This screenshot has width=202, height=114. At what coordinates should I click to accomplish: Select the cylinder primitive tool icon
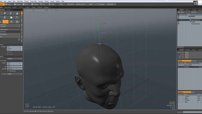pos(11,13)
